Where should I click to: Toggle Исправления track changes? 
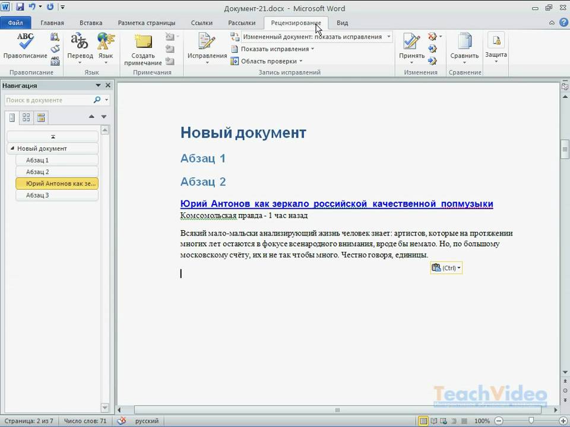point(207,46)
